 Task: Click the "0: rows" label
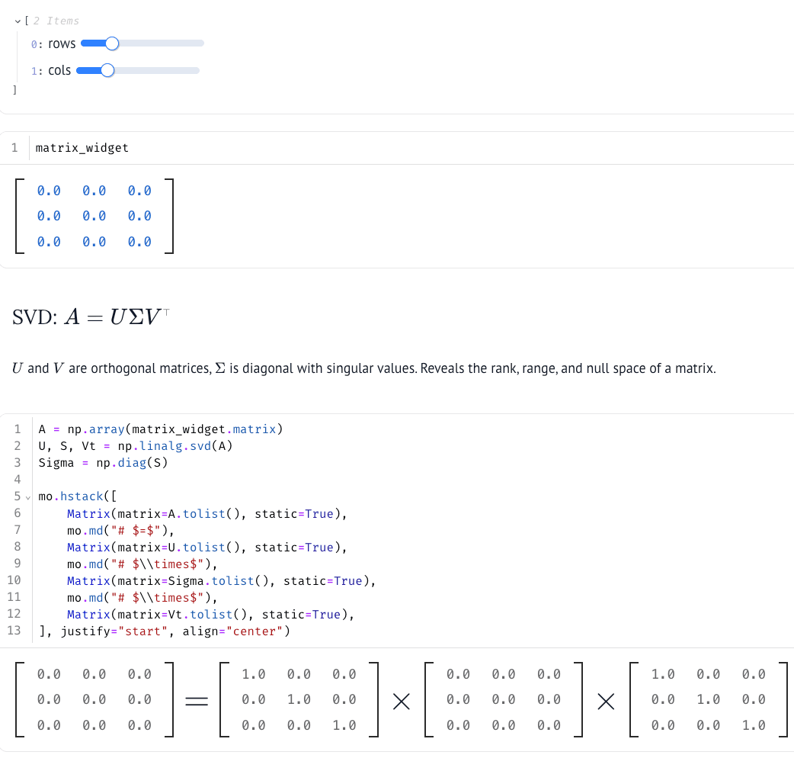(54, 43)
